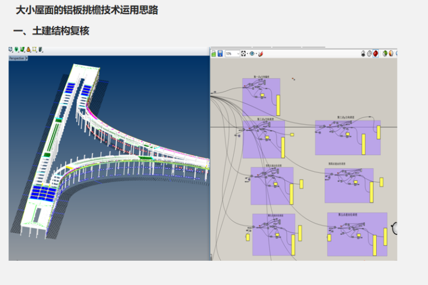The width and height of the screenshot is (428, 285).
Task: Toggle the eye preview visibility icon
Action: click(252, 54)
